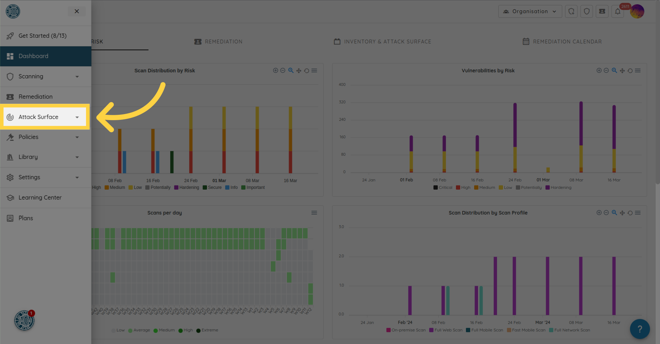Click reset zoom icon on Scan Distribution by Risk
Viewport: 660px width, 344px height.
[306, 71]
